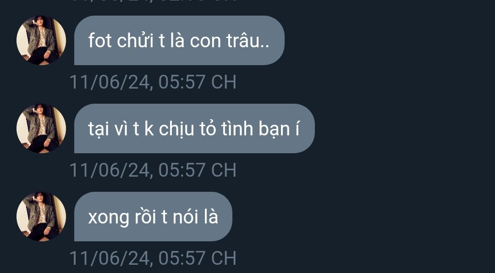Tap the word "chịu" in the second bubble
Viewport: 495px width, 273px height.
pos(176,129)
